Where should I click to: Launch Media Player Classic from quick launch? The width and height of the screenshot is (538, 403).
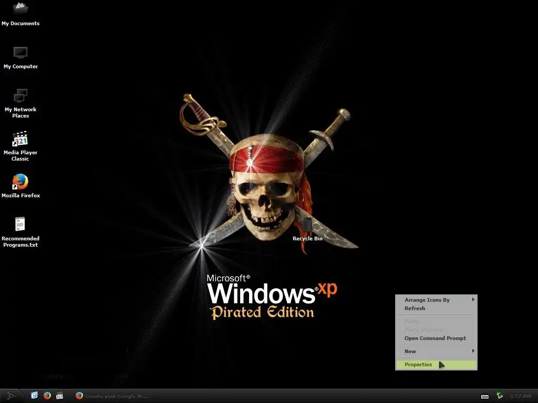[59, 396]
